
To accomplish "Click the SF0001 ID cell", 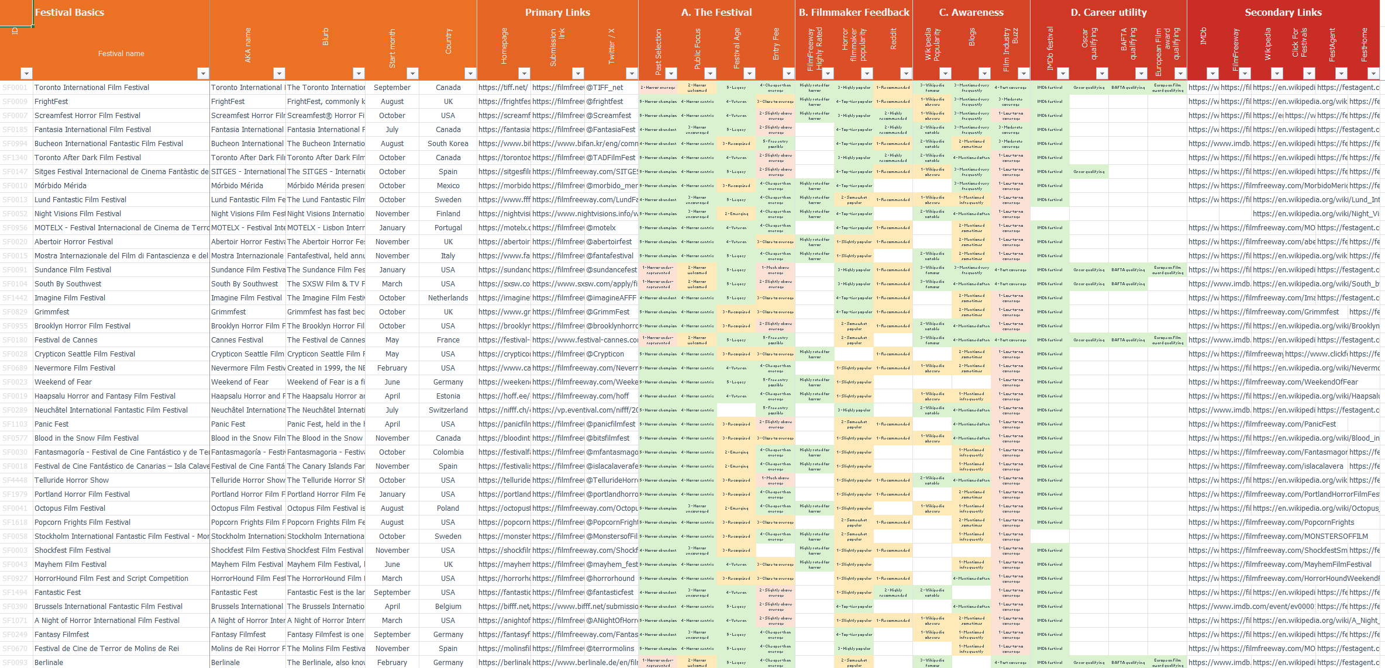I will click(15, 88).
